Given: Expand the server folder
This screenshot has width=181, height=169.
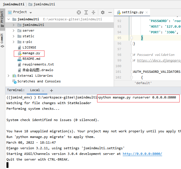Looking at the screenshot, I should pyautogui.click(x=14, y=30).
